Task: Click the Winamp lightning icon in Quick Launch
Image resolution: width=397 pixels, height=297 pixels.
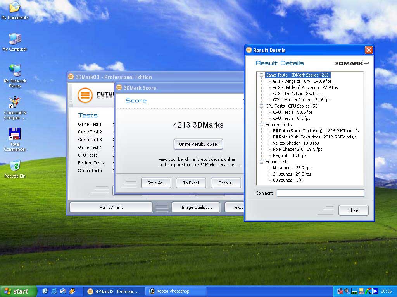Action: 72,291
